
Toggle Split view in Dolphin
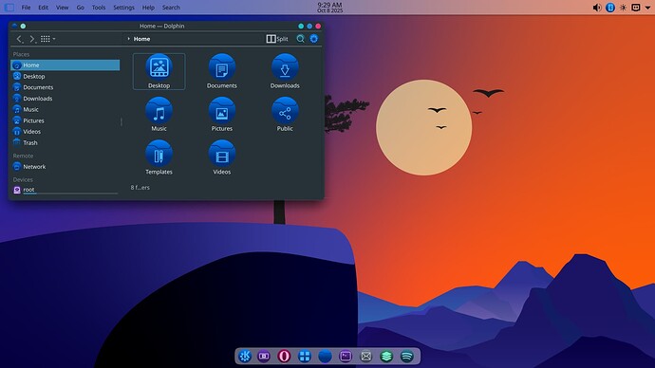click(x=277, y=39)
